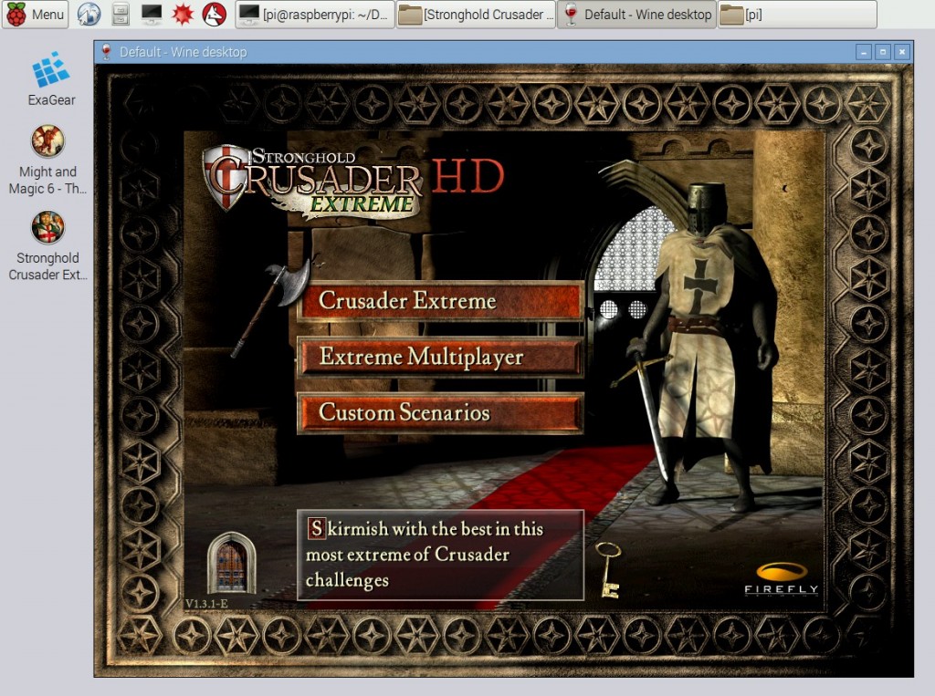Switch to pi@raspberrypi terminal taskbar window
935x696 pixels.
(x=315, y=15)
